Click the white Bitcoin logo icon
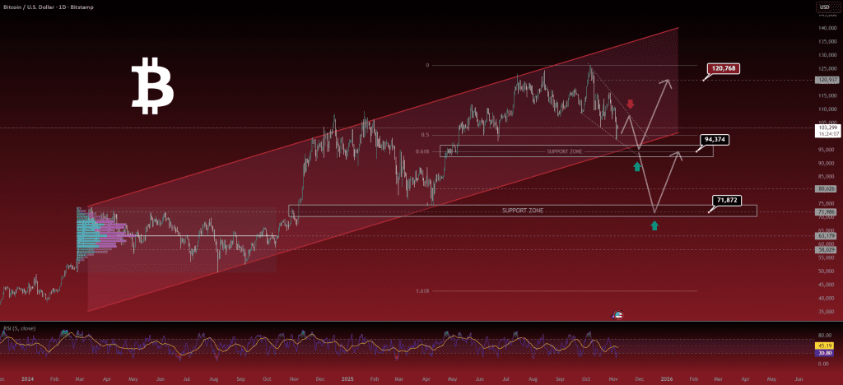The image size is (843, 385). tap(152, 86)
